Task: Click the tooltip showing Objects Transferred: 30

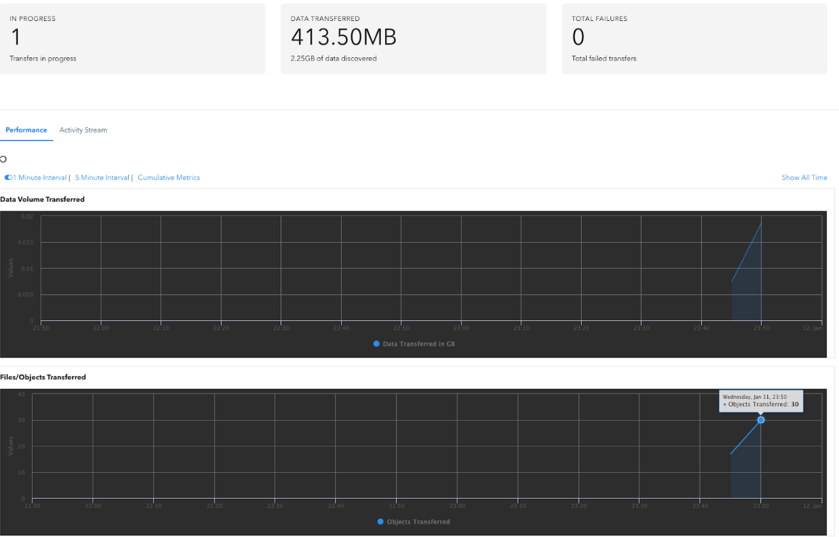Action: [761, 401]
